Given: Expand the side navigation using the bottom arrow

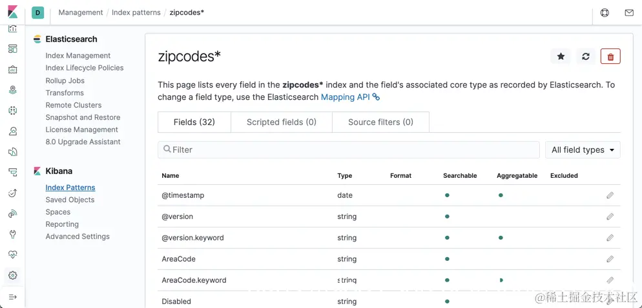Looking at the screenshot, I should (12, 296).
